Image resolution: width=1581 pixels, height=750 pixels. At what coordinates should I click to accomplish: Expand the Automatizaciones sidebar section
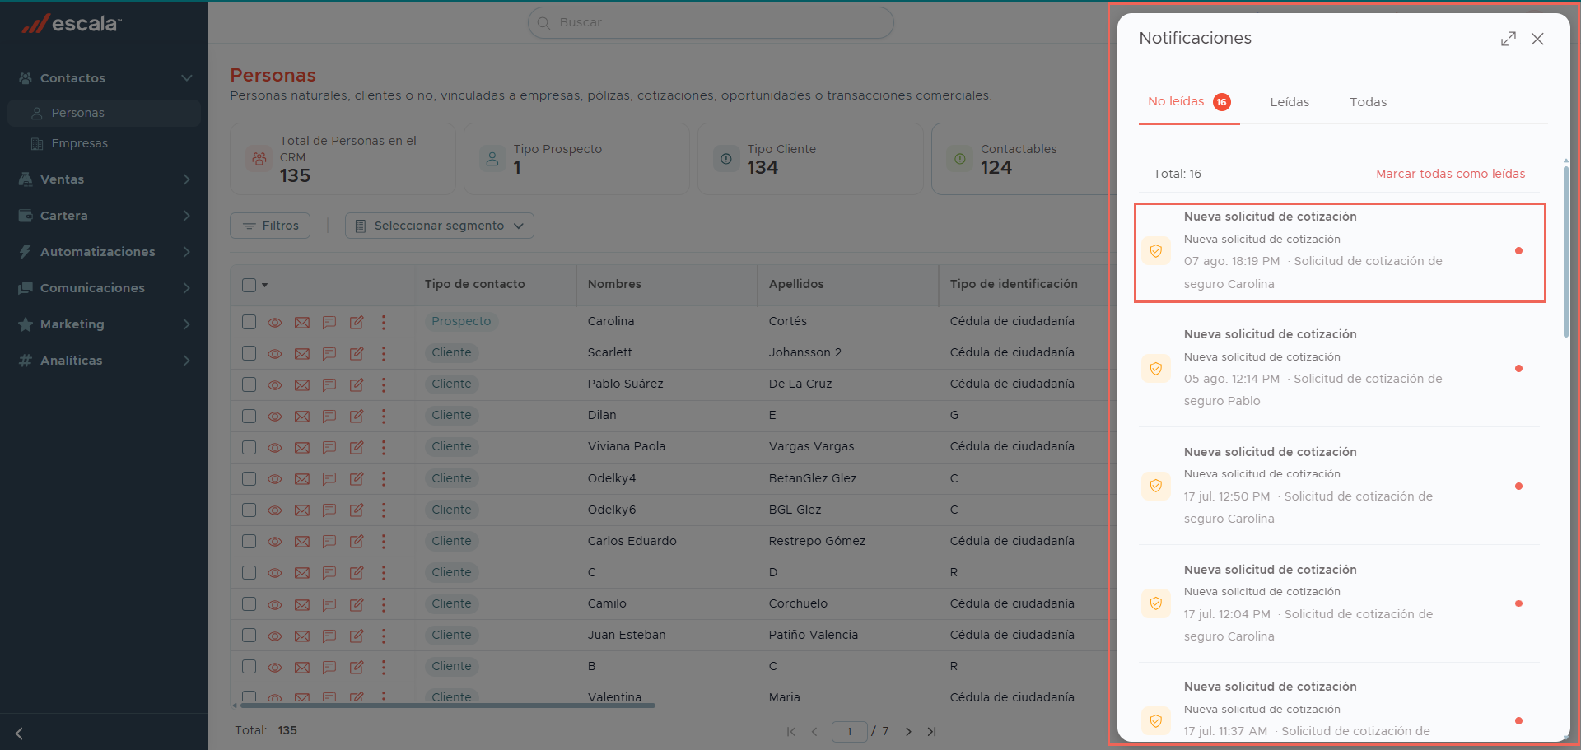104,252
